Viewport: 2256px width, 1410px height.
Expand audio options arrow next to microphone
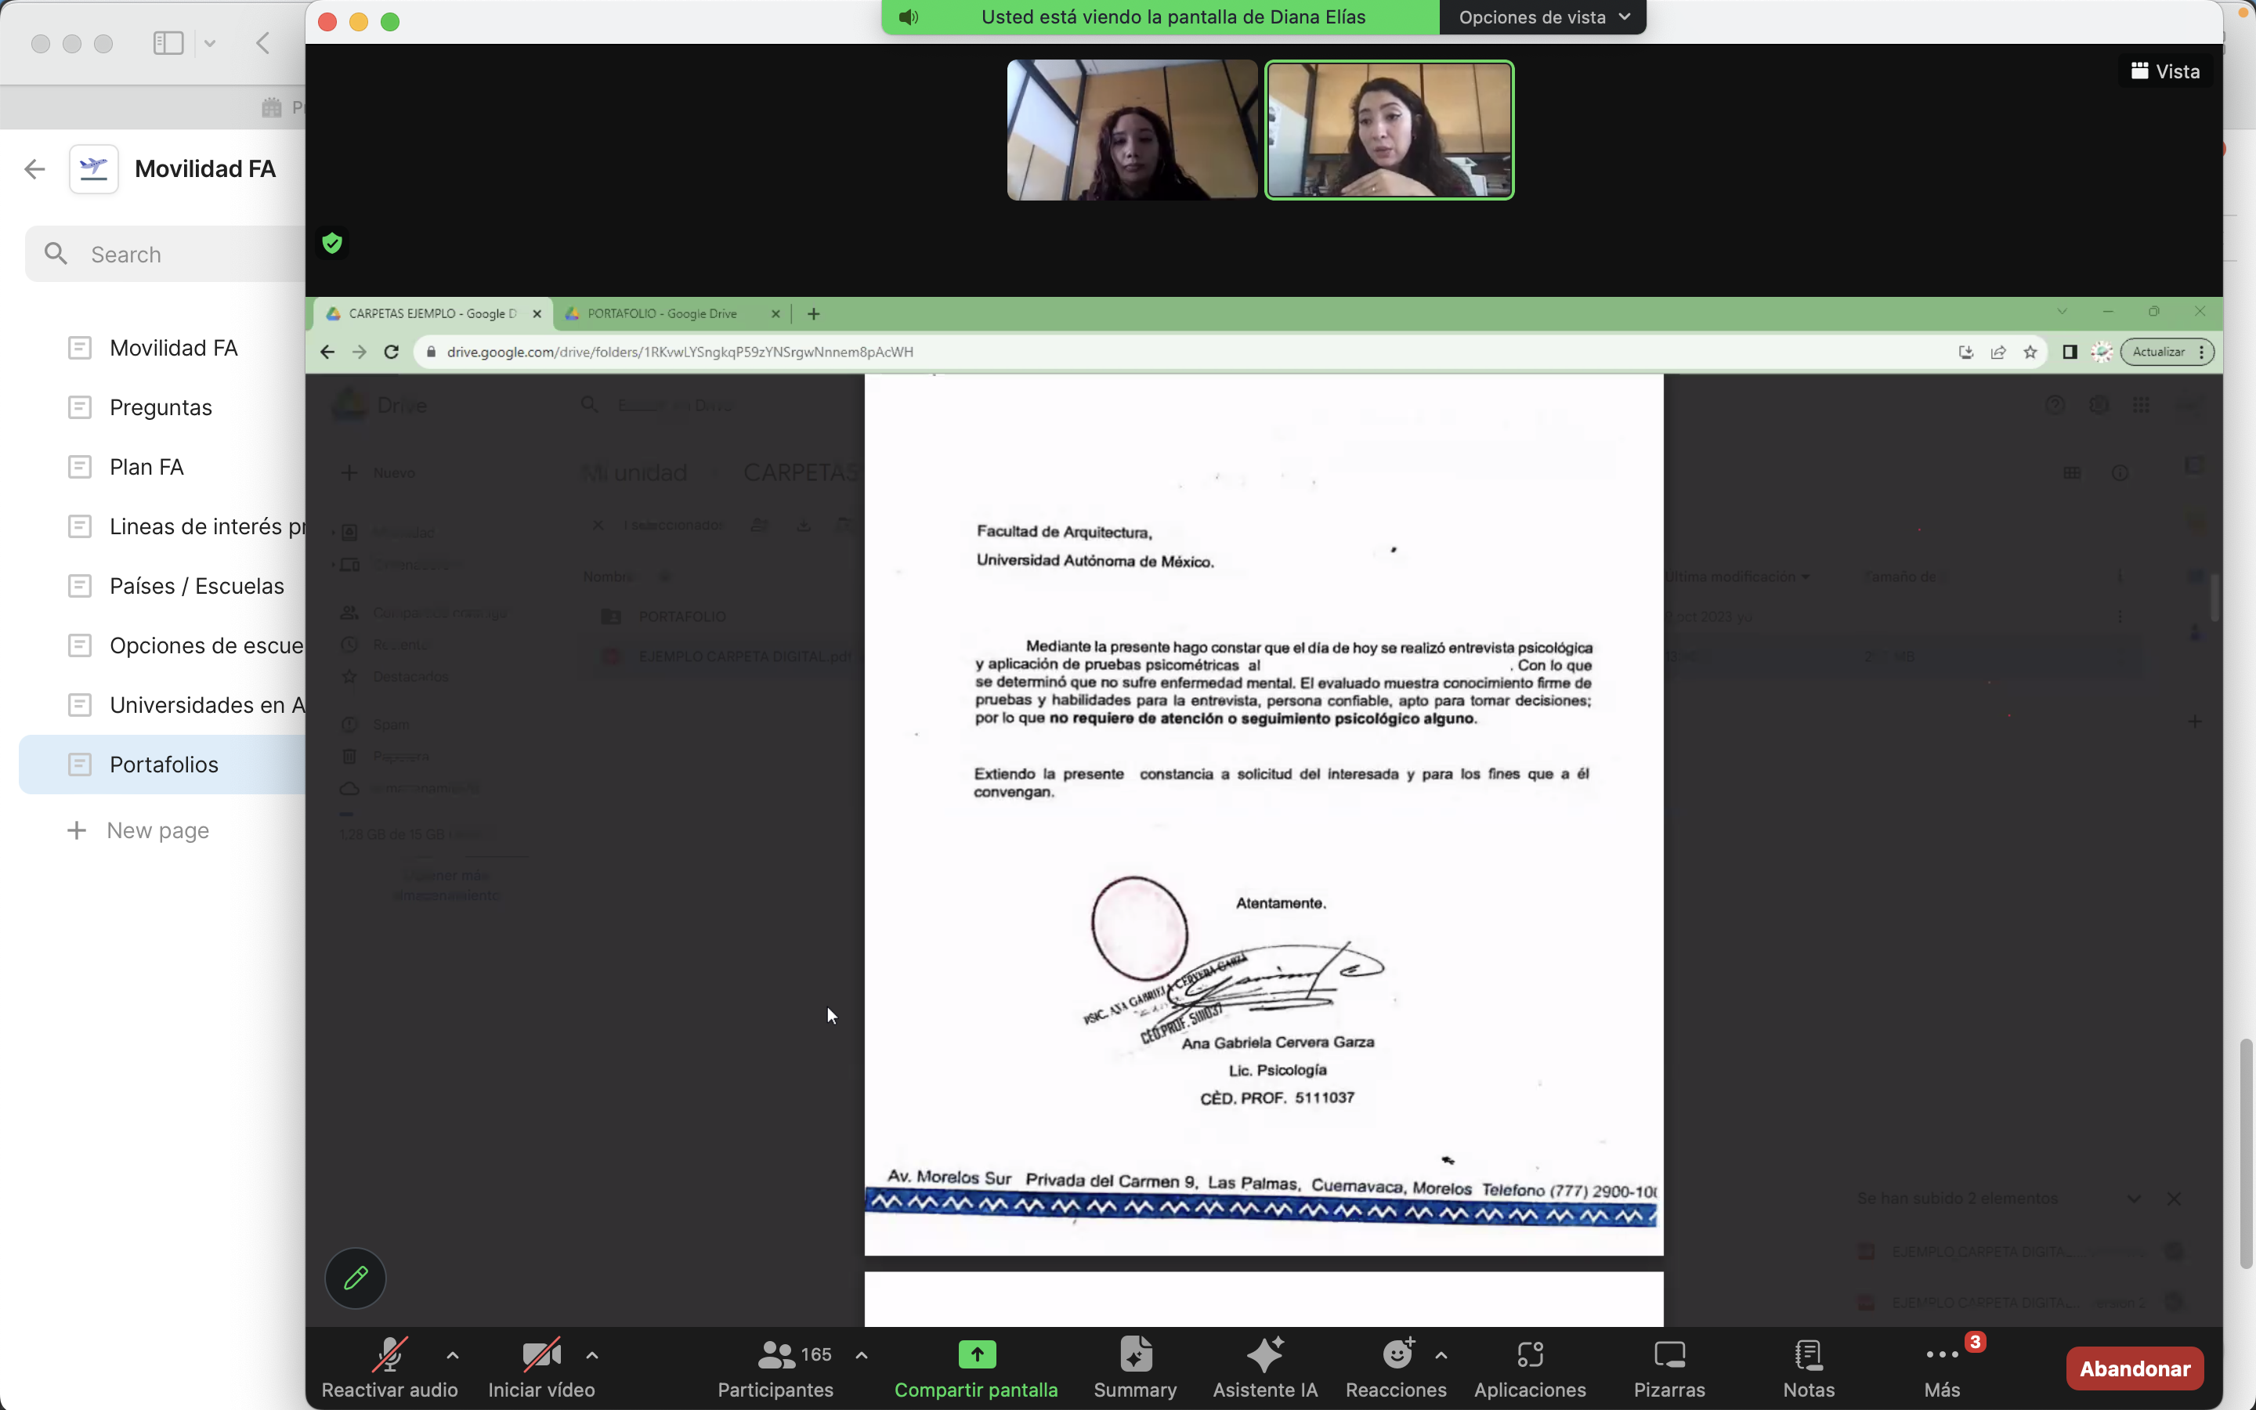452,1355
